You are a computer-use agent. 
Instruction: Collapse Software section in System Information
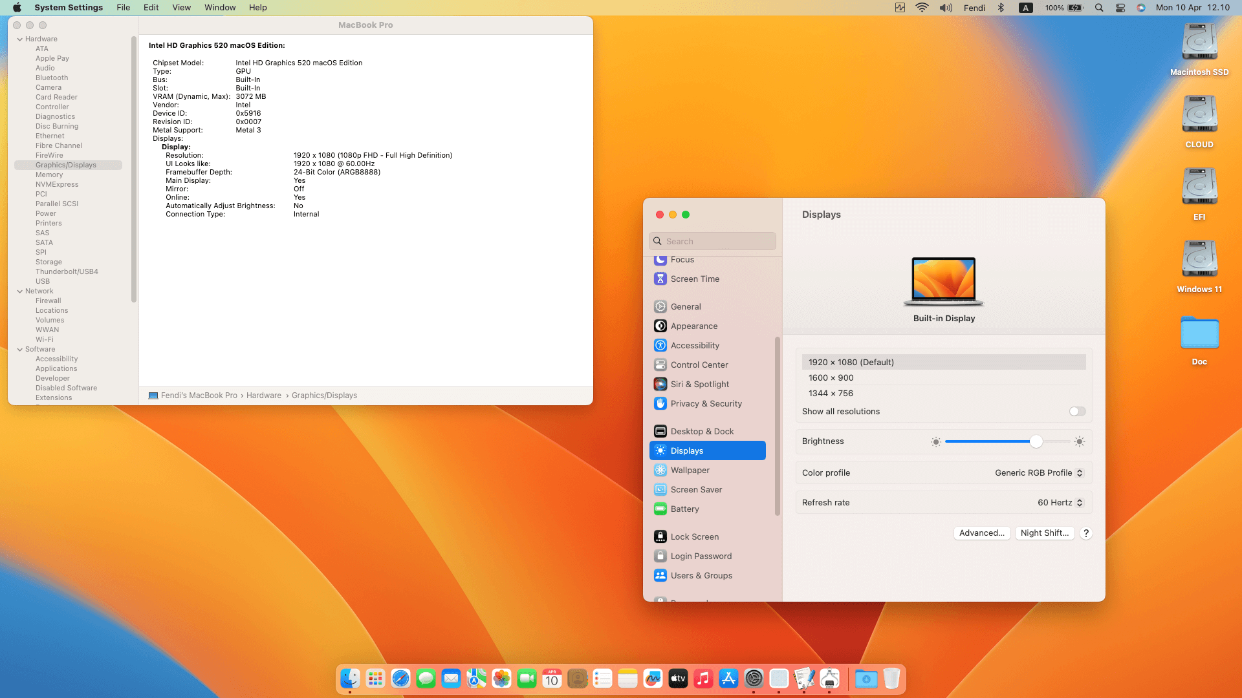pyautogui.click(x=20, y=350)
